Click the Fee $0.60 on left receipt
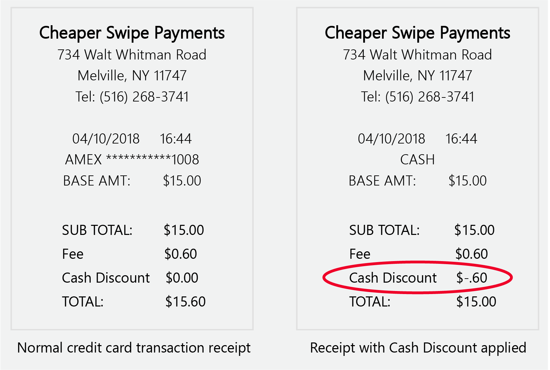This screenshot has height=370, width=550. (130, 254)
